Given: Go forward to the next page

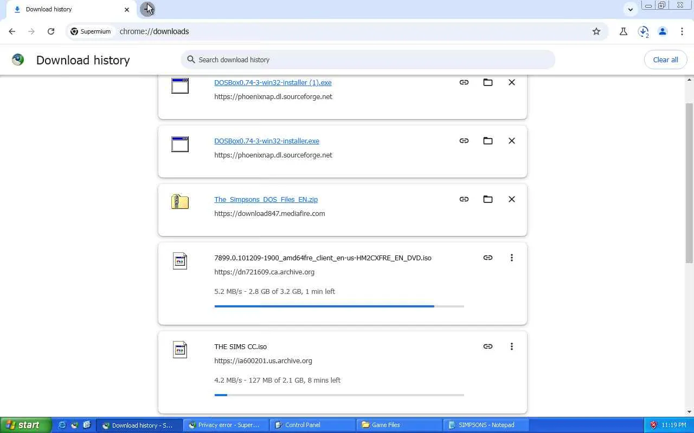Looking at the screenshot, I should click(31, 31).
